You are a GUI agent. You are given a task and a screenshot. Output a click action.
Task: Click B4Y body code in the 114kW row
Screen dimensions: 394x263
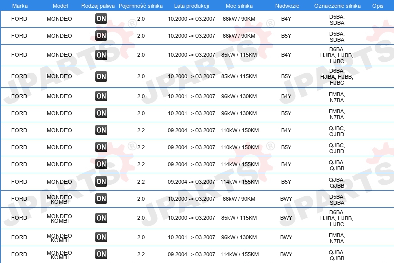click(286, 164)
